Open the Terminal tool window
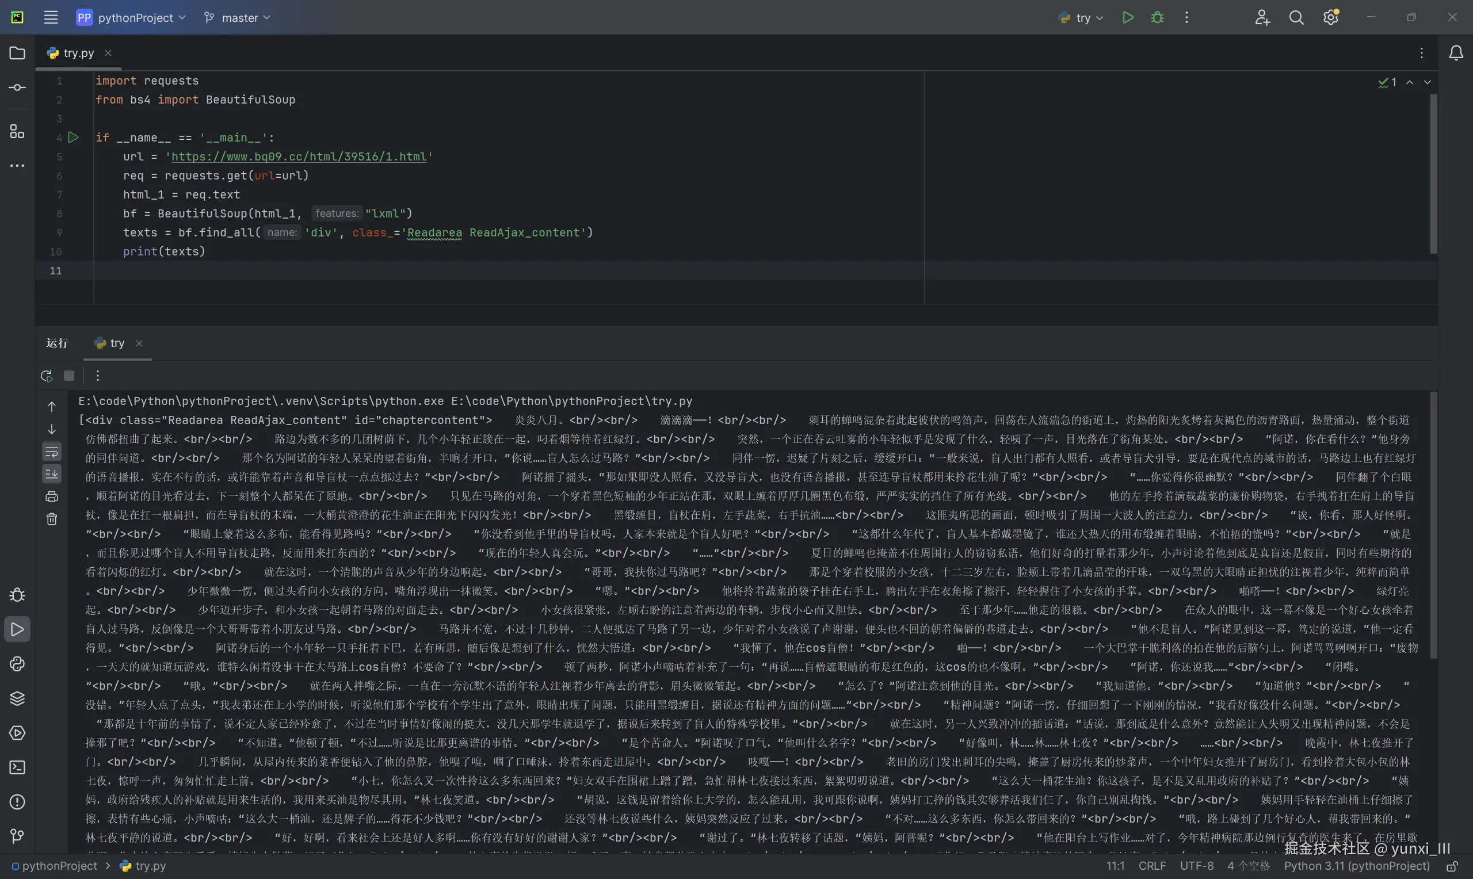 (17, 767)
